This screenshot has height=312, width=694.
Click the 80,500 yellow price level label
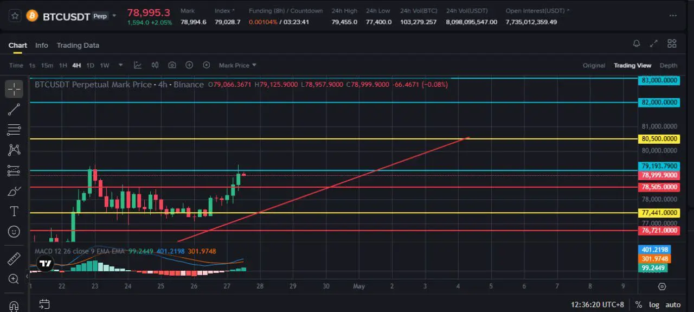[659, 139]
